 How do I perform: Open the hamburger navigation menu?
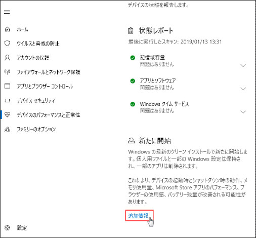(7, 12)
